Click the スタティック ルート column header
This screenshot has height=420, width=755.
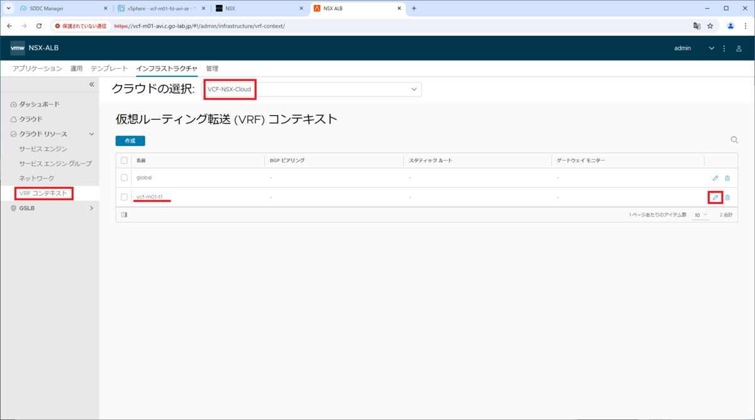[x=430, y=161]
